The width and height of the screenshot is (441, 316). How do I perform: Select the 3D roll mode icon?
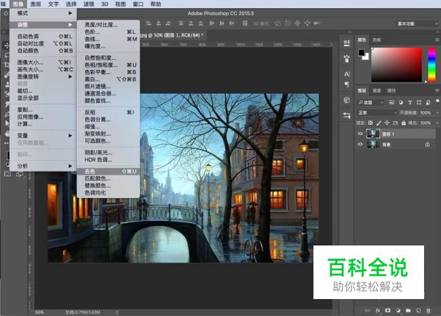coord(288,23)
